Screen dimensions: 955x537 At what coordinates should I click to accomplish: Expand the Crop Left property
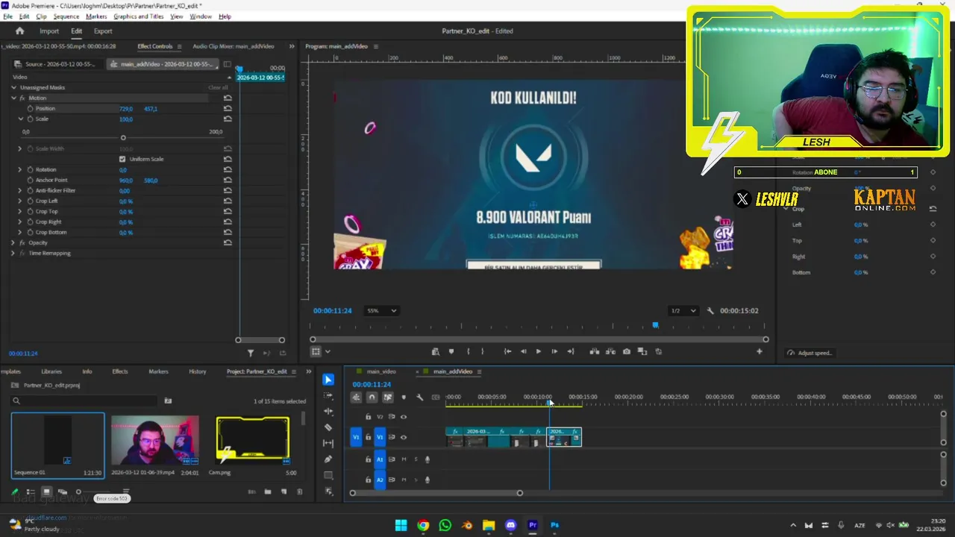(20, 201)
